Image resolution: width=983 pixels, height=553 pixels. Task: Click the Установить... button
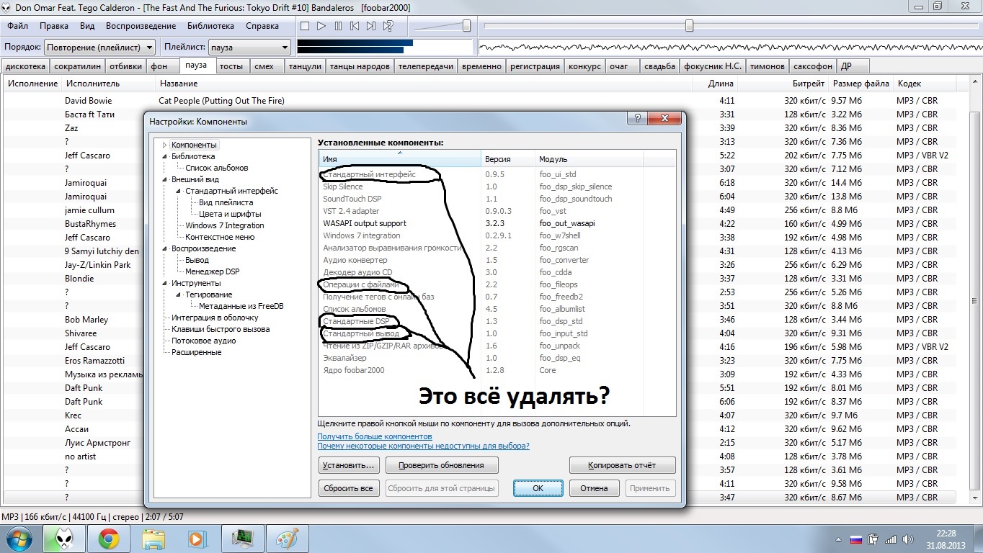pos(349,465)
